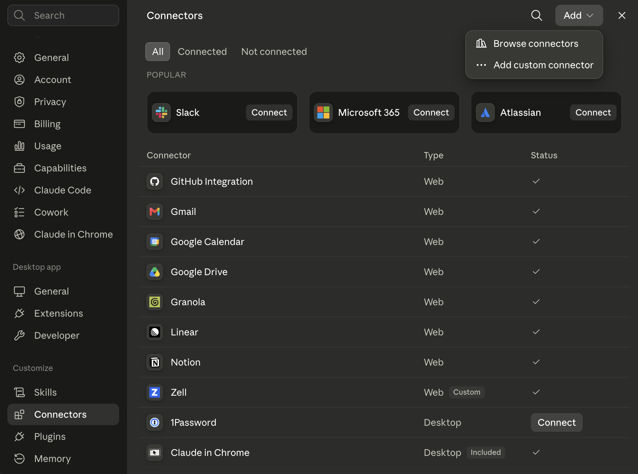Open the Google Calendar row name

tap(207, 242)
